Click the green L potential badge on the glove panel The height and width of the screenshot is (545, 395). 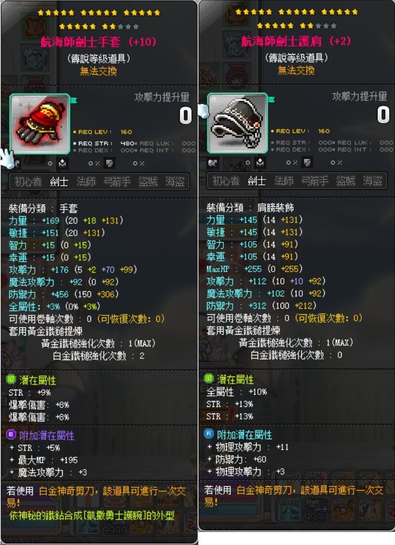pos(11,379)
